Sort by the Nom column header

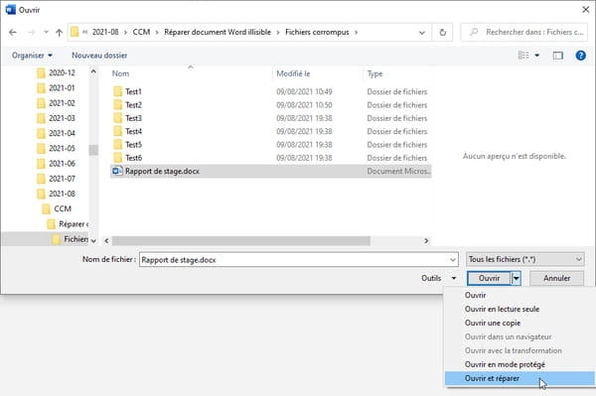click(120, 73)
